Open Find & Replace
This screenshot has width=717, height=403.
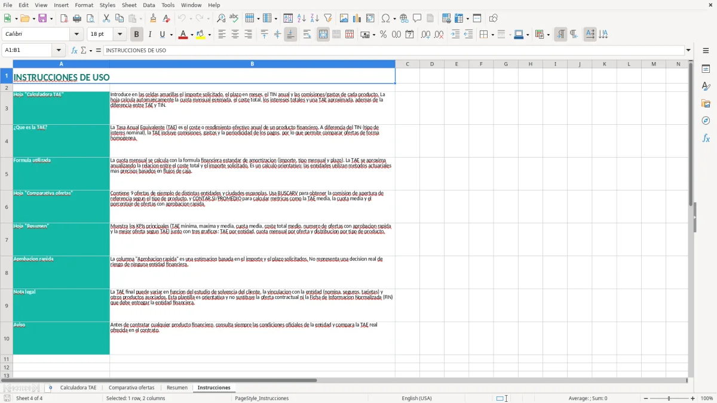tap(221, 19)
